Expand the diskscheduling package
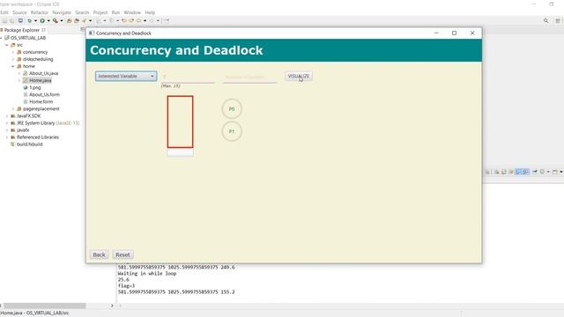564x317 pixels. pyautogui.click(x=13, y=59)
